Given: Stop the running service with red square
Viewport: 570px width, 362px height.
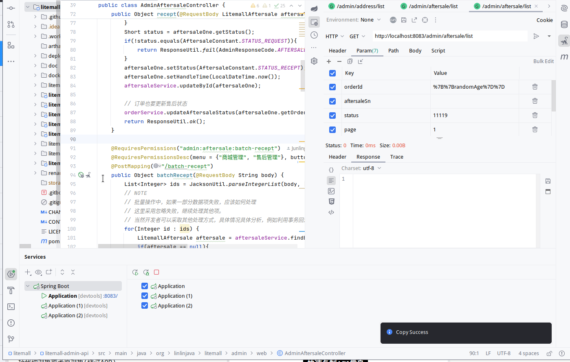Looking at the screenshot, I should tap(156, 272).
